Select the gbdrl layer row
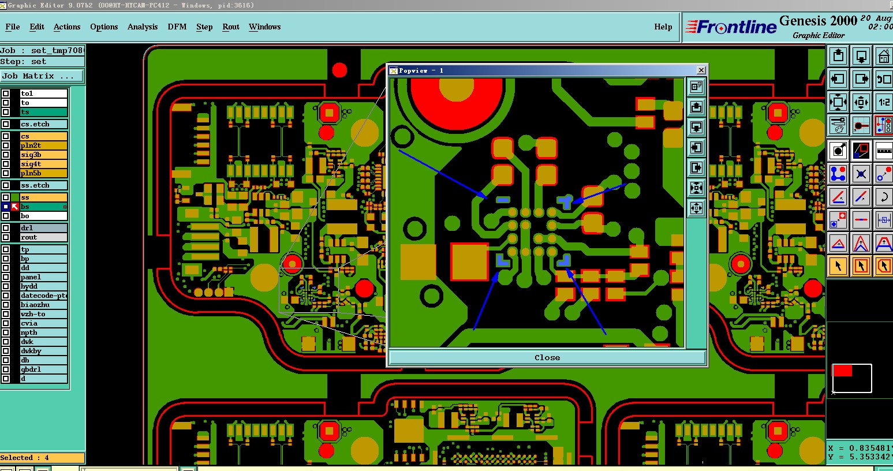 (x=44, y=369)
